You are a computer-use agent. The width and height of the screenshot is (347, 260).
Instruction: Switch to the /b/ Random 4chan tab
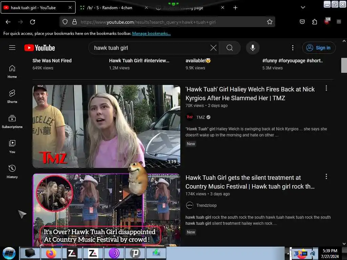coord(109,7)
